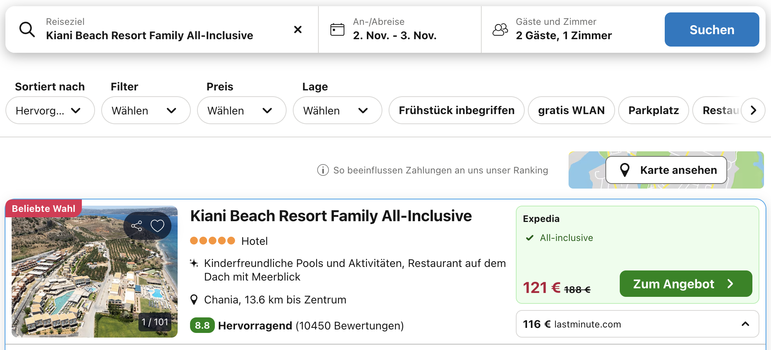Click the search magnifier icon
Screen dimensions: 771x350
point(27,29)
